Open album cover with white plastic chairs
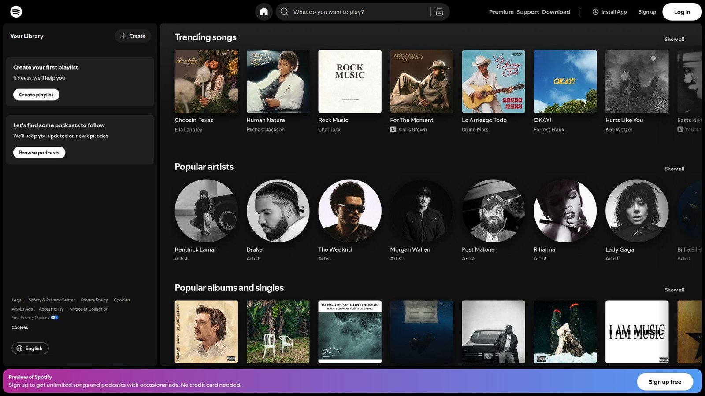 click(x=278, y=332)
